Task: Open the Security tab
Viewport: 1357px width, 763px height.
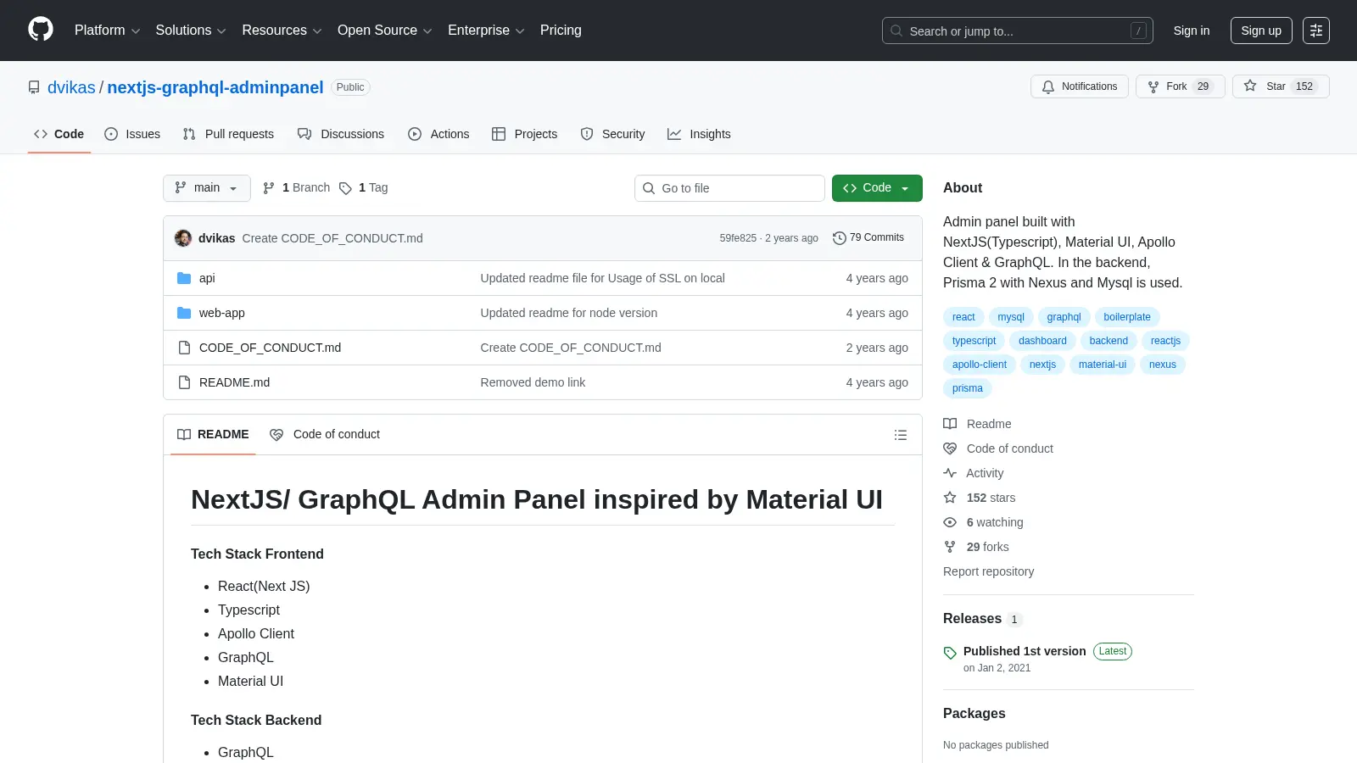Action: [612, 134]
